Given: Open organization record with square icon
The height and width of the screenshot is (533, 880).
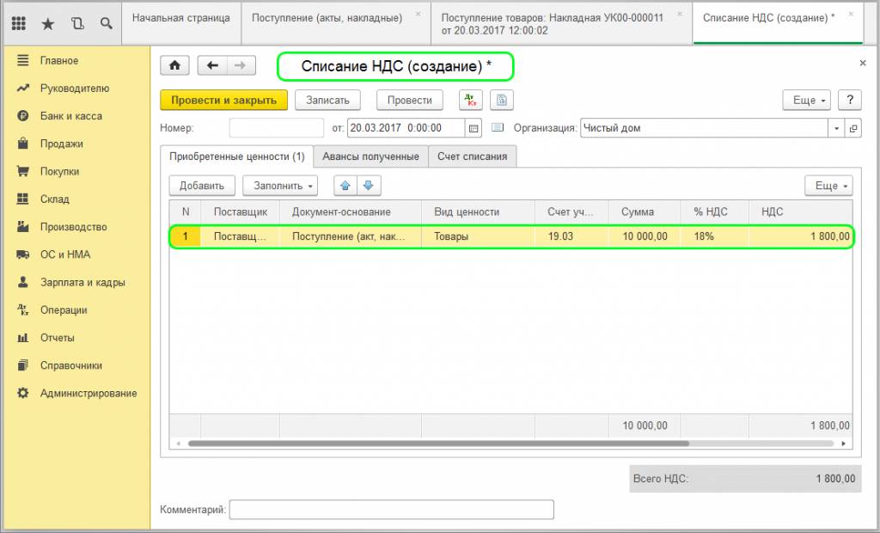Looking at the screenshot, I should [853, 128].
